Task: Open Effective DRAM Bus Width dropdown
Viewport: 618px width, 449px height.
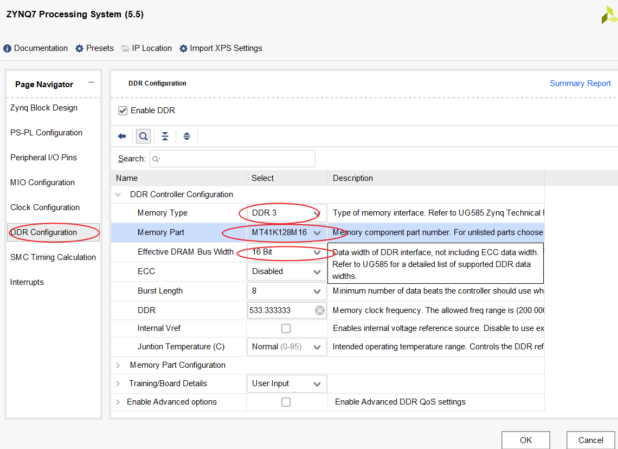Action: tap(287, 252)
